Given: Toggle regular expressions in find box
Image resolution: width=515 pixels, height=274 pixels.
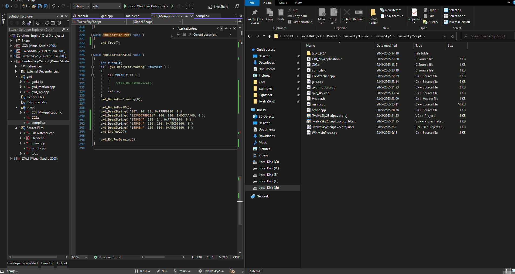Looking at the screenshot, I should point(190,35).
